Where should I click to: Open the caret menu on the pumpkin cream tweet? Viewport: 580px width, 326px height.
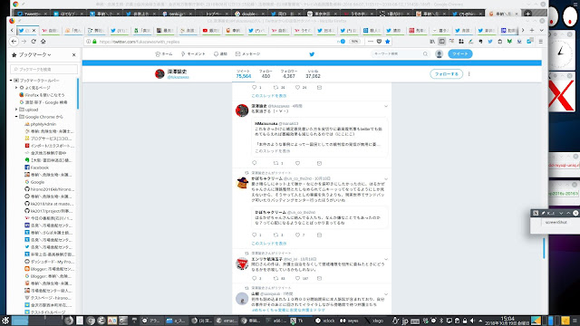tap(386, 179)
